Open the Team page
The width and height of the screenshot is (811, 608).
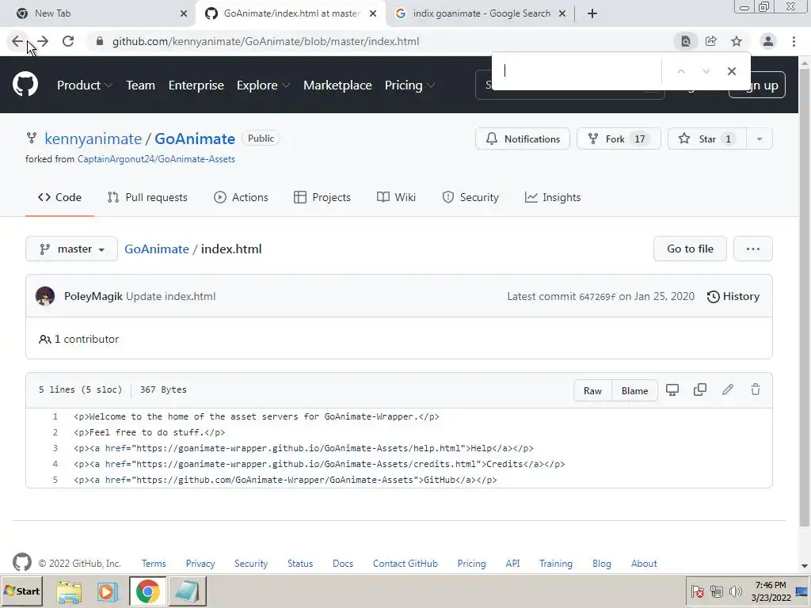[x=141, y=85]
